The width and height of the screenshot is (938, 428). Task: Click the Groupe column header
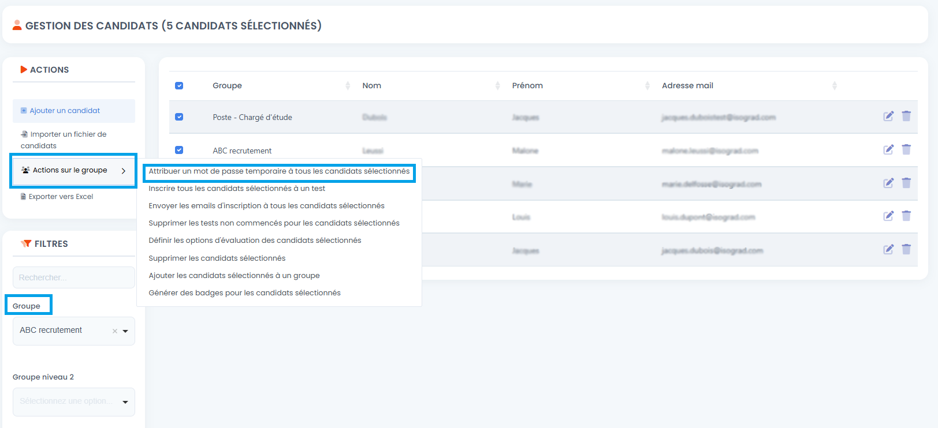227,85
